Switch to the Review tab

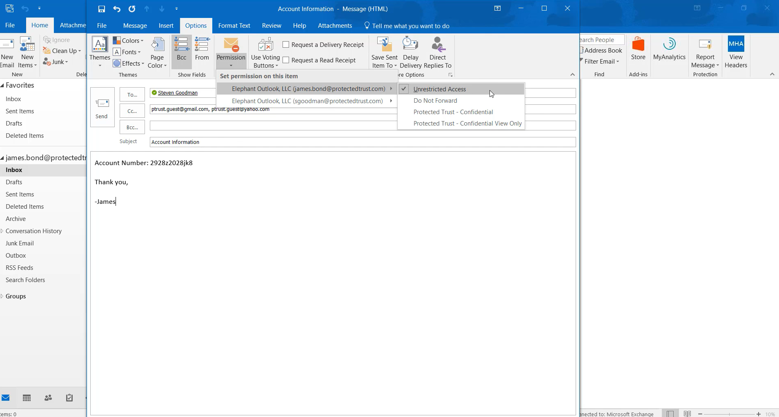(272, 25)
